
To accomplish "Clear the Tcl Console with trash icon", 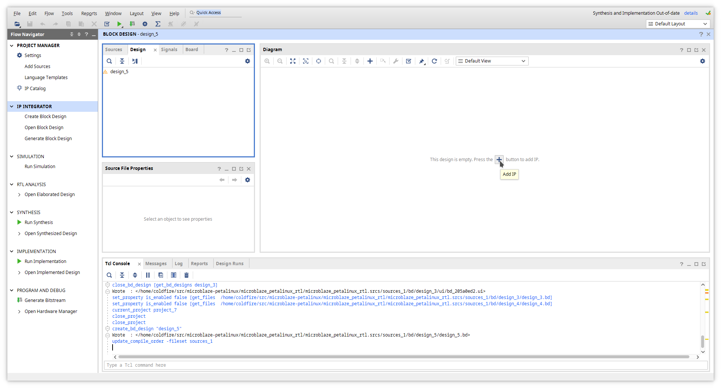I will (x=187, y=275).
